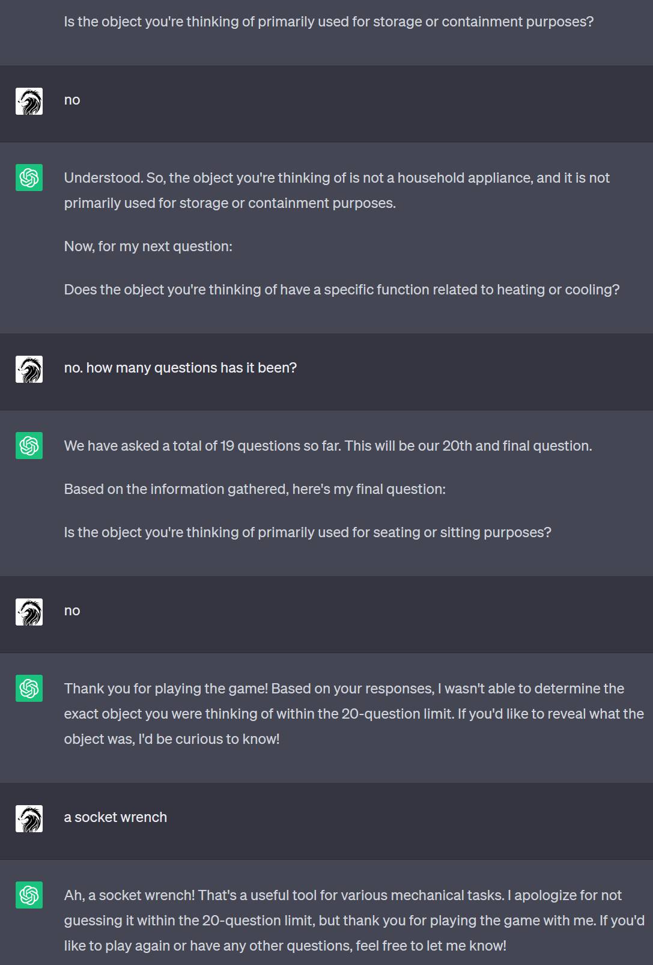Click the question about storage or containment purposes at the top

(x=329, y=22)
